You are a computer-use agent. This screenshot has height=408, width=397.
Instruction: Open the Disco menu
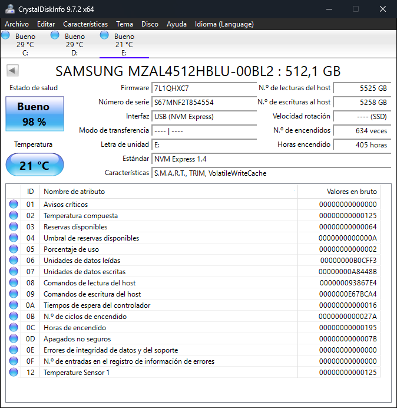[x=150, y=24]
